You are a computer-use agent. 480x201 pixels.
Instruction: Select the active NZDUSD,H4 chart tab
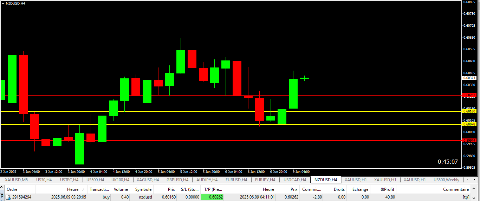326,180
